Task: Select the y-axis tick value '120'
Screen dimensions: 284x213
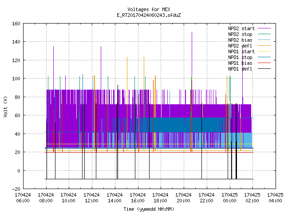Action: (16, 60)
